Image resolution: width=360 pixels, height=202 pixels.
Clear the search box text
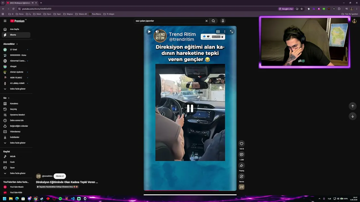click(x=206, y=21)
